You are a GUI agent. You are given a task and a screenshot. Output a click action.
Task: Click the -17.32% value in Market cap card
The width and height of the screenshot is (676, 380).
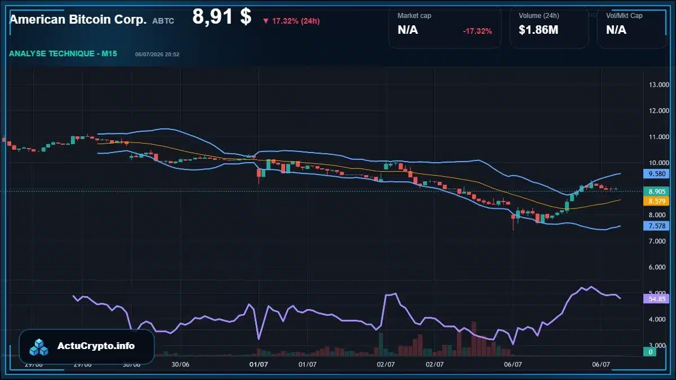click(x=477, y=31)
